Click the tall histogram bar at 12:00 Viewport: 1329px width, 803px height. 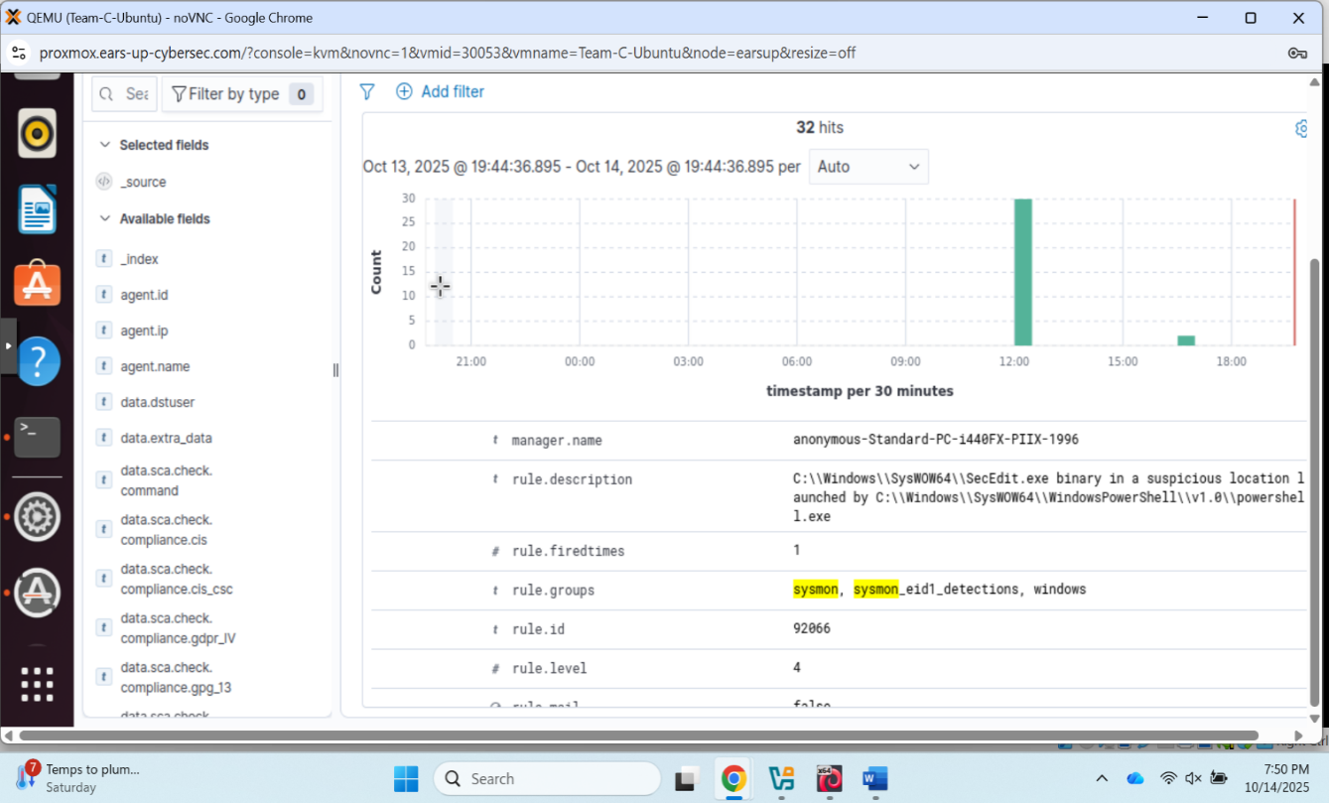point(1022,272)
